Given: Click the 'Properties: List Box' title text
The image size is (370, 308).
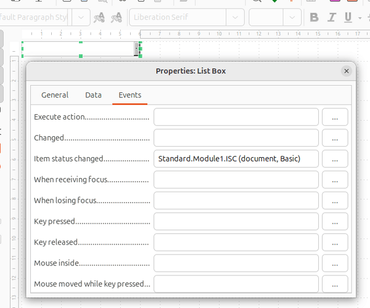Looking at the screenshot, I should (x=191, y=71).
